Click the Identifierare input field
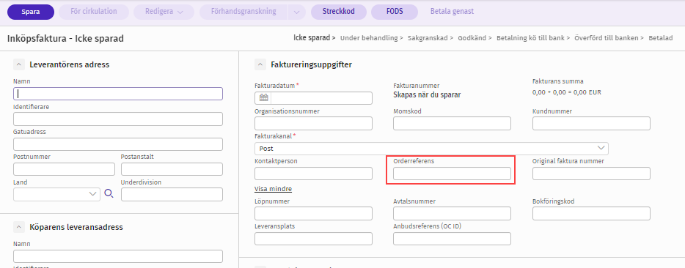This screenshot has height=268, width=685. (118, 119)
